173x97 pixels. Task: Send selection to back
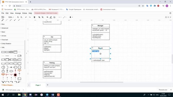[43, 17]
